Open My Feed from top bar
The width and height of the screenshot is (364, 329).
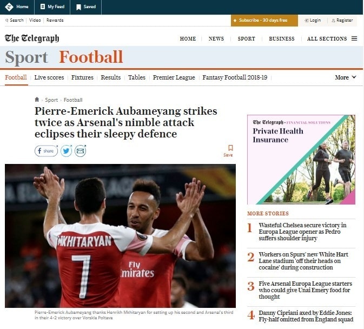pyautogui.click(x=52, y=6)
